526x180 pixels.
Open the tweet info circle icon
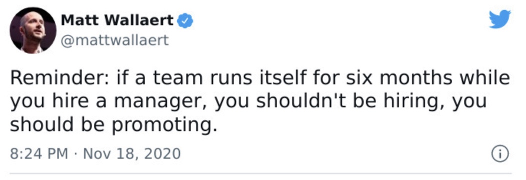click(500, 154)
